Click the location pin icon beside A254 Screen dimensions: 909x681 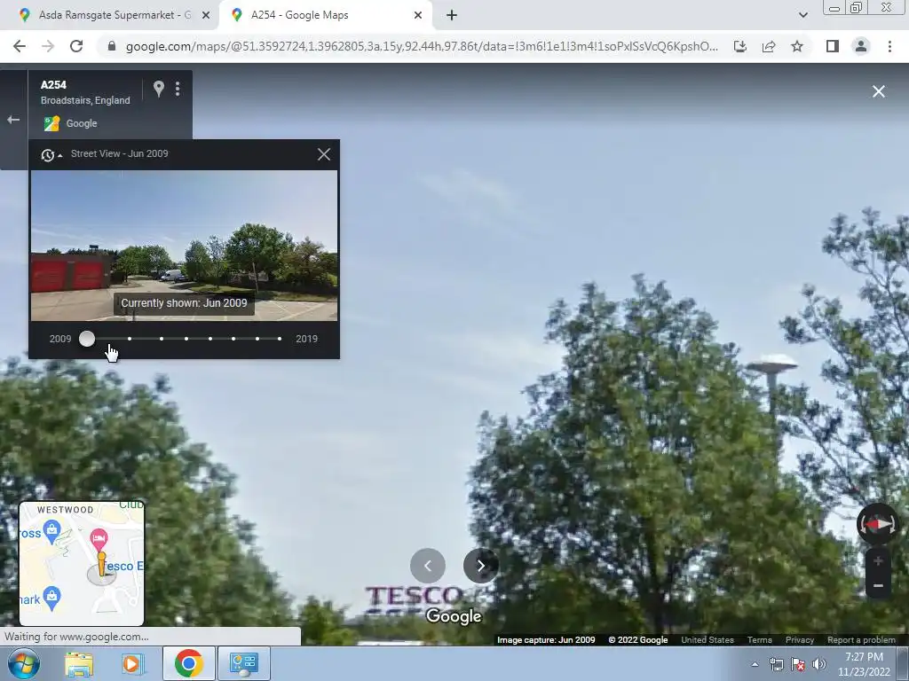[x=159, y=89]
